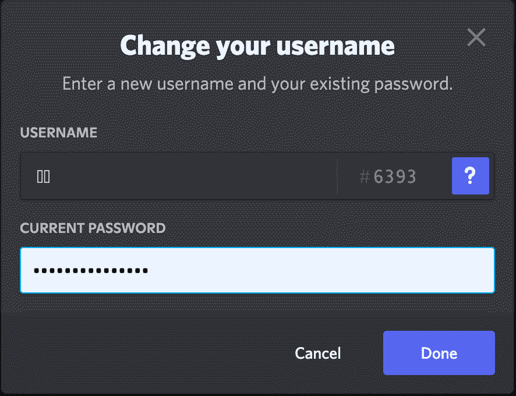Confirm the new username with Done

pos(439,353)
